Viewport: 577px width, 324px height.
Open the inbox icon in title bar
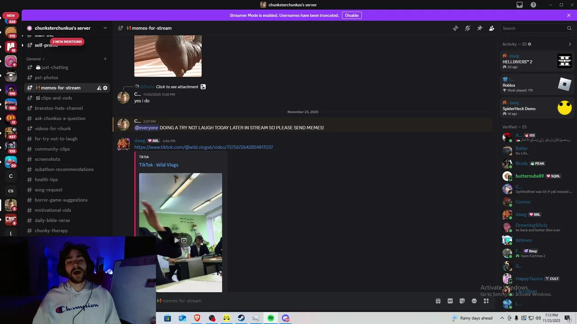pyautogui.click(x=520, y=5)
